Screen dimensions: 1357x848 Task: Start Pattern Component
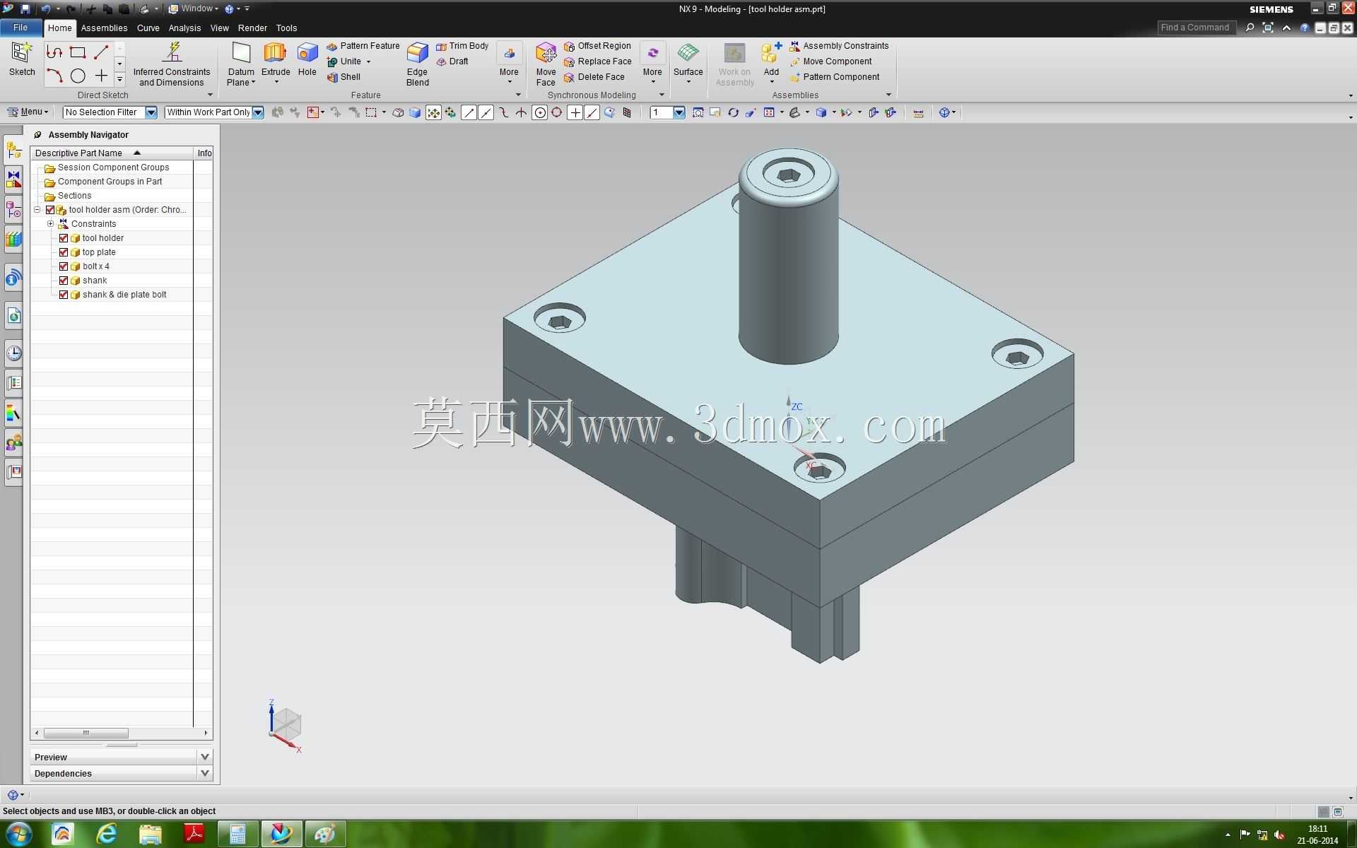835,77
